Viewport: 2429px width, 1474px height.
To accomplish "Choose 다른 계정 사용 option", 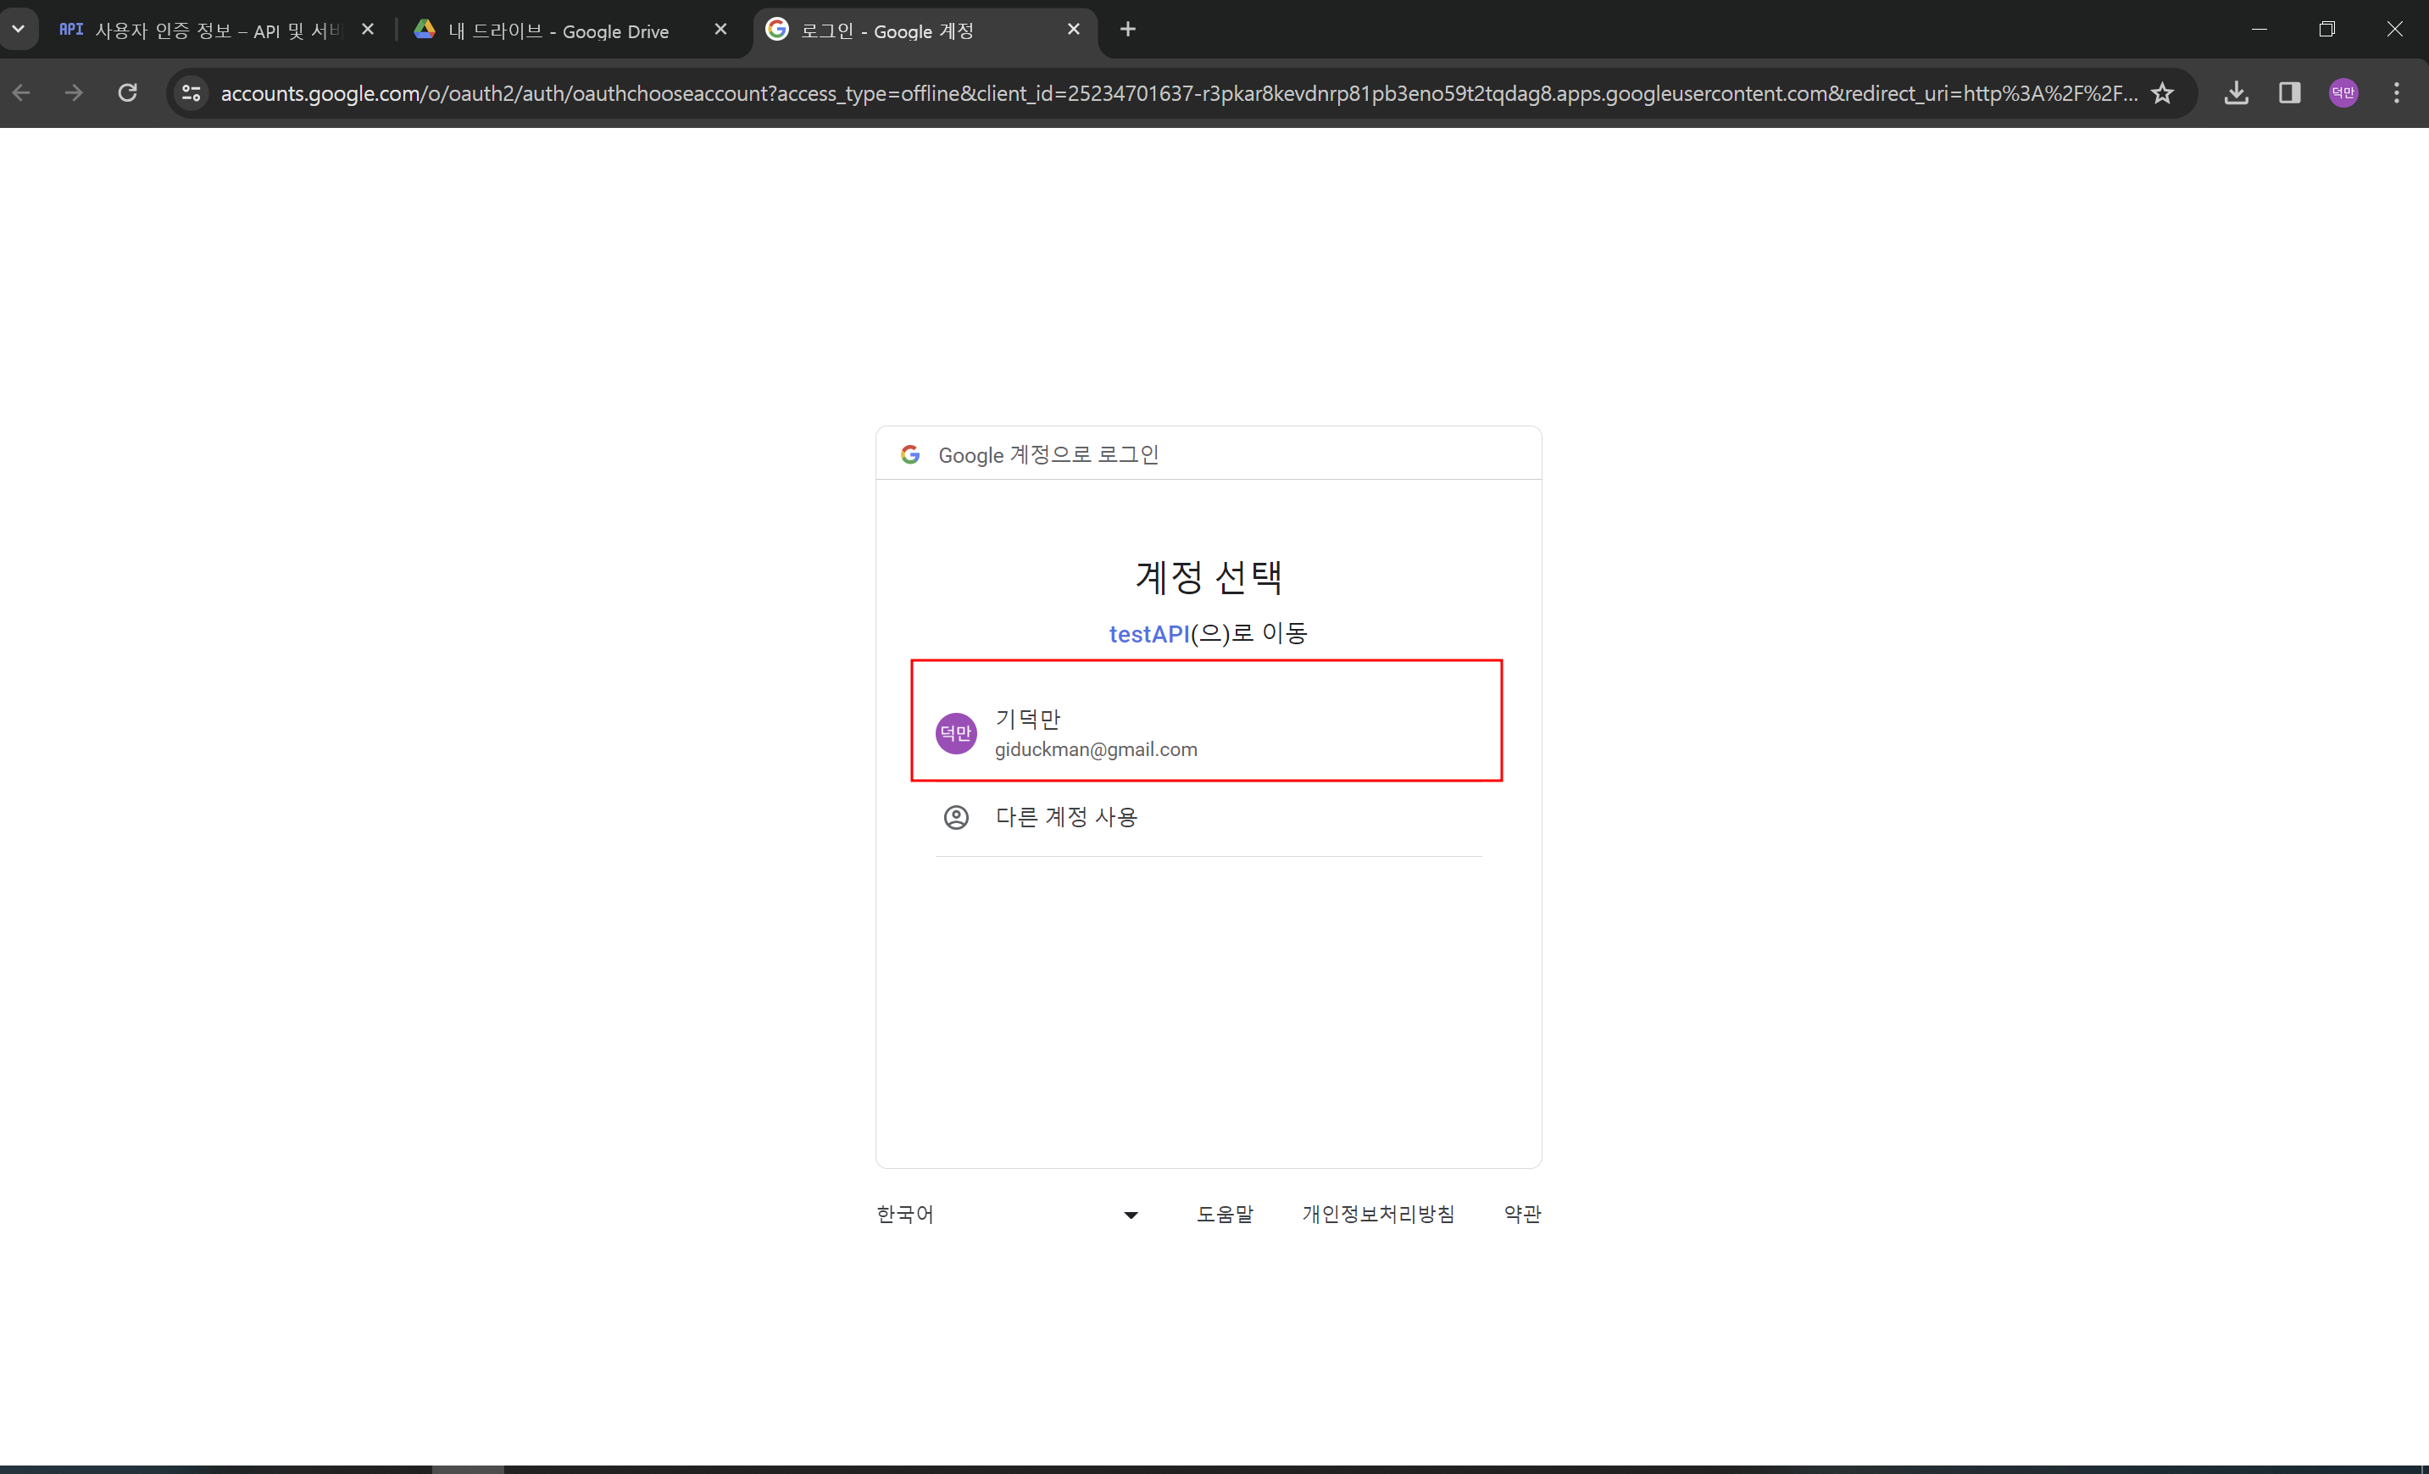I will click(x=1065, y=816).
